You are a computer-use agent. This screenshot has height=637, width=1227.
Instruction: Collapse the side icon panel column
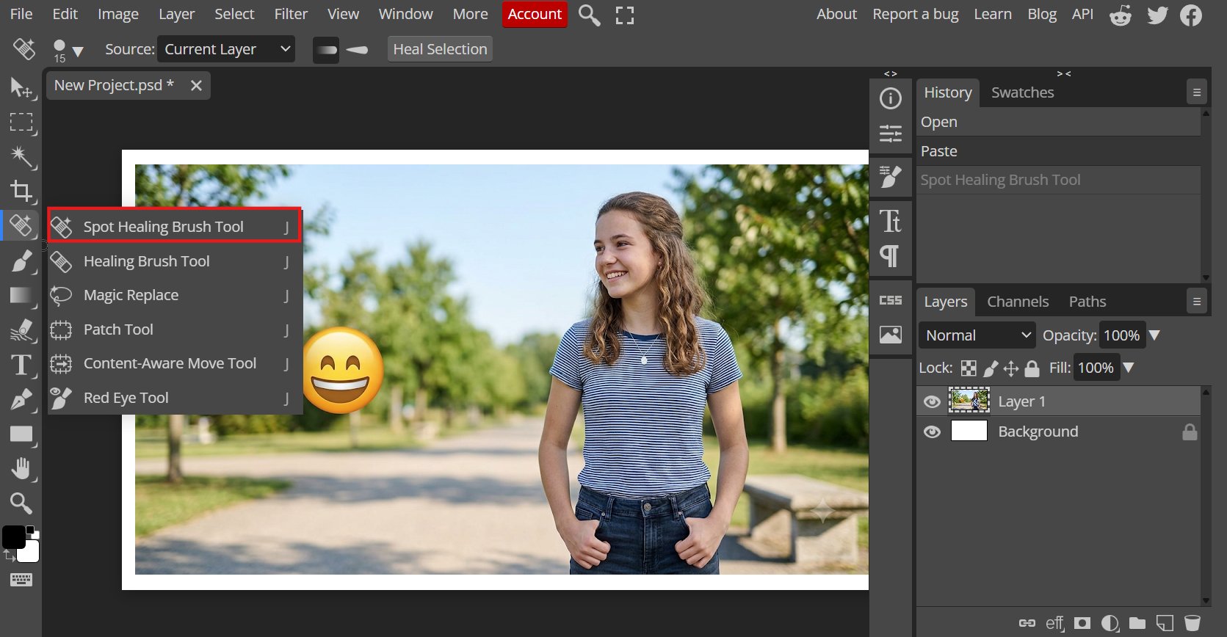[891, 73]
